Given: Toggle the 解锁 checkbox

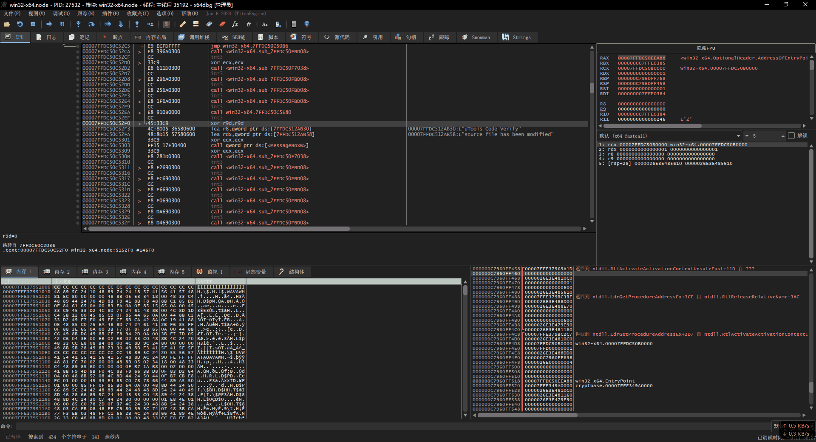Looking at the screenshot, I should [x=791, y=136].
